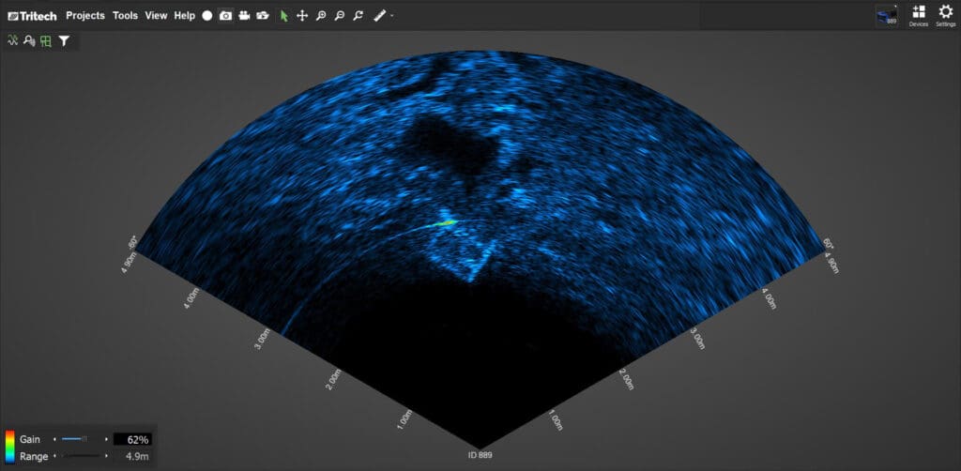961x471 pixels.
Task: Open the Tools menu
Action: coord(125,16)
